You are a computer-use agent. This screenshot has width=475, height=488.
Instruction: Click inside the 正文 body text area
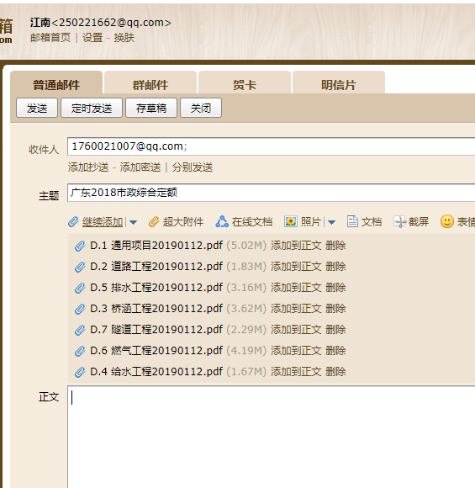tap(271, 437)
